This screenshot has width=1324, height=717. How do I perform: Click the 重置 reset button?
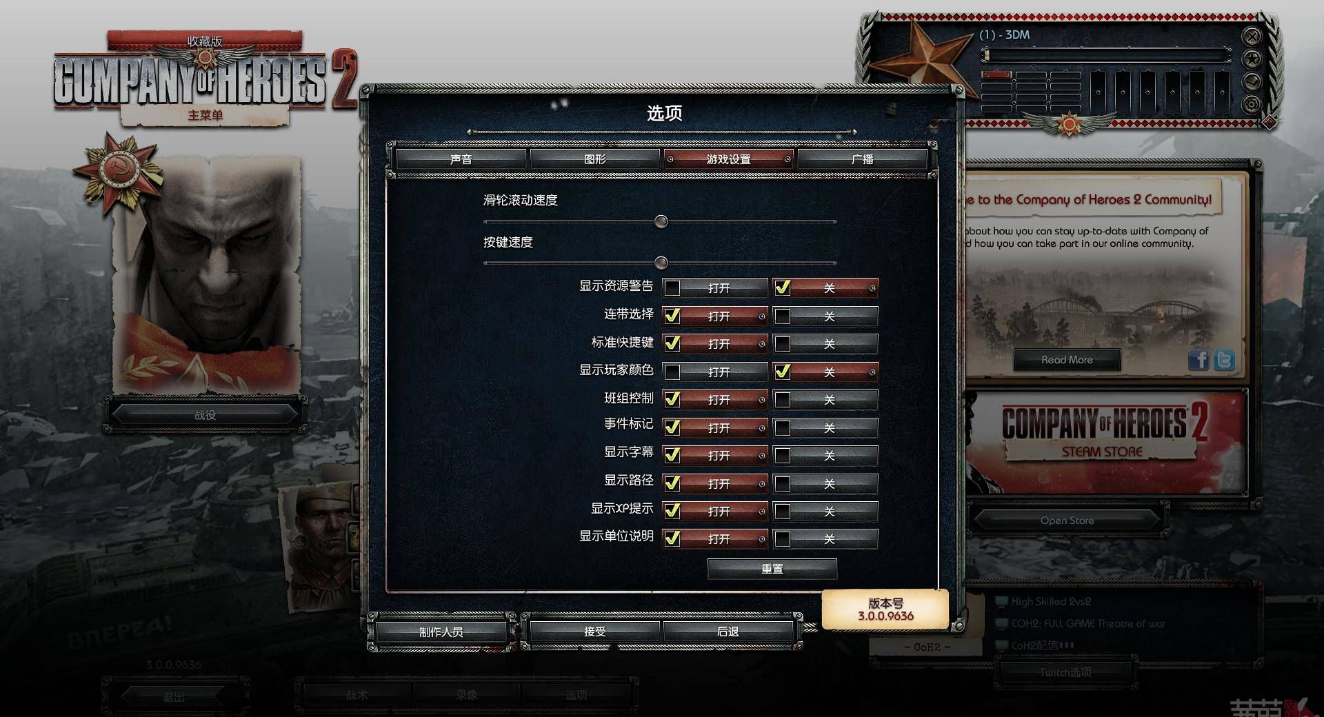pyautogui.click(x=772, y=569)
